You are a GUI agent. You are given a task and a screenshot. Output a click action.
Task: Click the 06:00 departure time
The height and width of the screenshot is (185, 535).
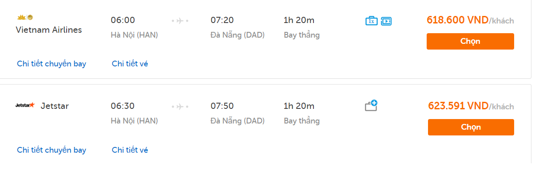pos(123,20)
